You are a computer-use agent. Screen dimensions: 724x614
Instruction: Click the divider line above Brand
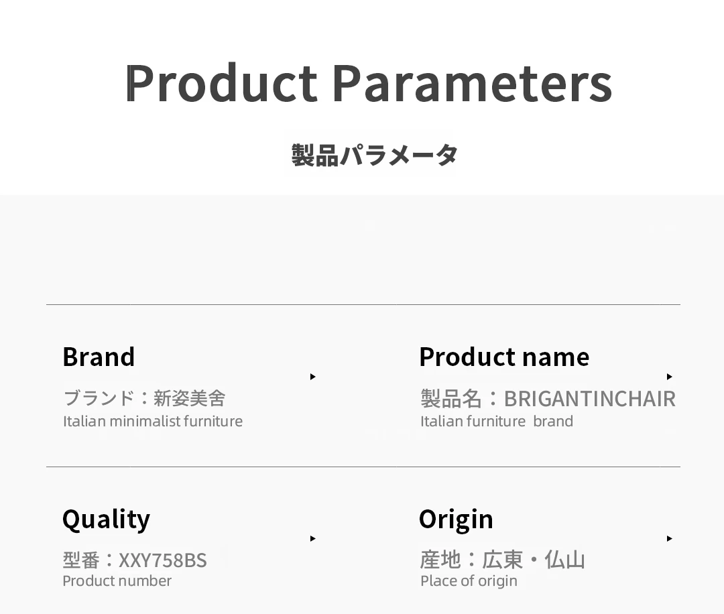[363, 305]
